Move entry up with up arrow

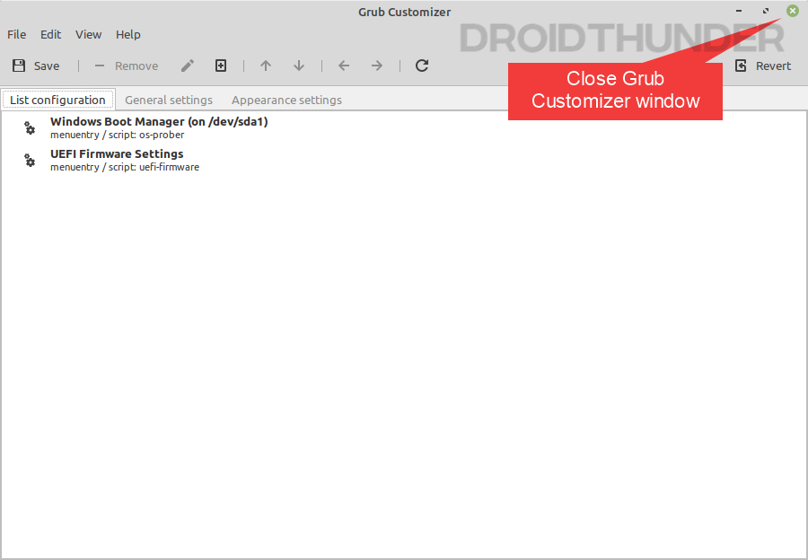tap(266, 66)
